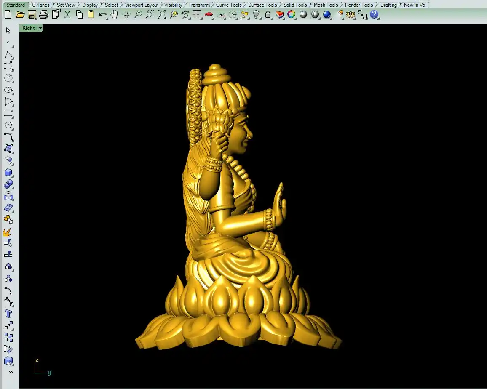
Task: Open the four-viewport layout icon
Action: pos(197,15)
